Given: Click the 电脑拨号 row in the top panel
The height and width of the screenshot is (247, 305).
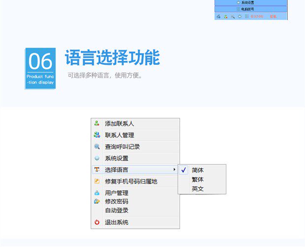Looking at the screenshot, I should [x=251, y=9].
